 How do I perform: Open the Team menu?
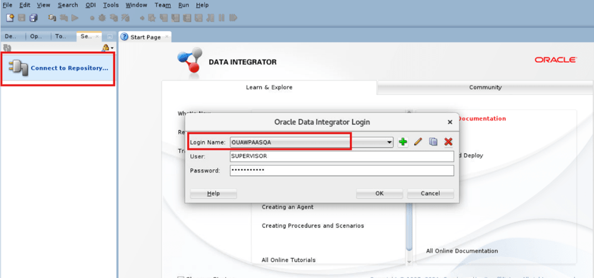coord(163,6)
